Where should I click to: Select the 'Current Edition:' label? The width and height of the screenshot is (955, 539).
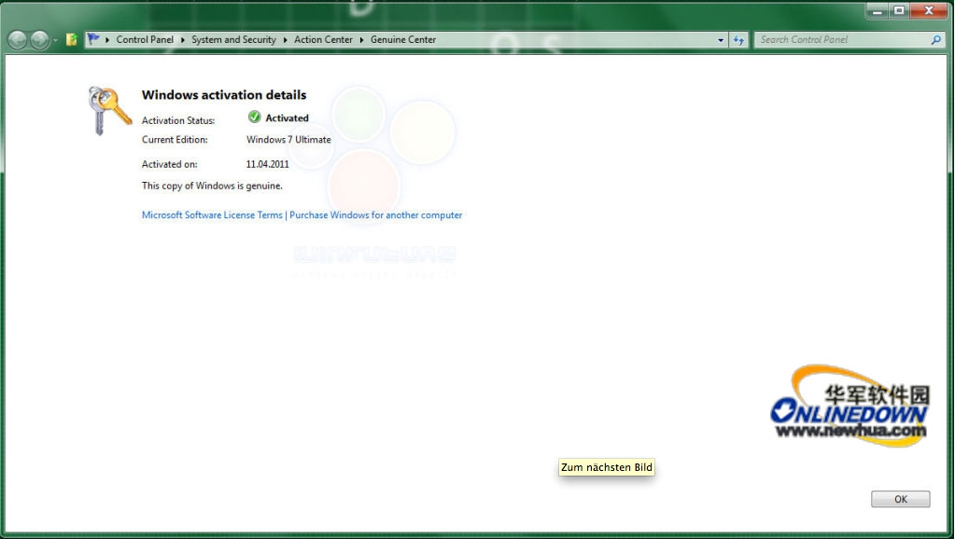click(x=175, y=139)
